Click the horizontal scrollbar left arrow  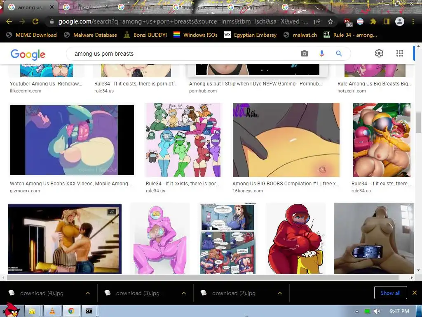(3, 277)
